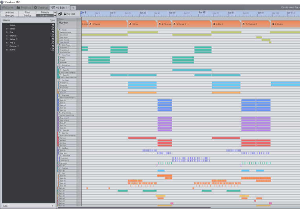Click the note icon on '2 Verse' marker
Image resolution: width=300 pixels, height=209 pixels.
point(90,24)
